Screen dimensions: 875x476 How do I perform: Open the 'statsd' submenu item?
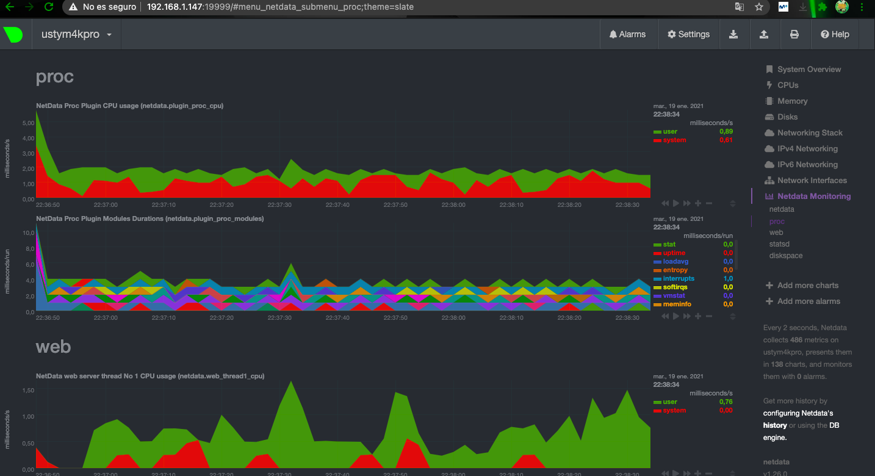tap(779, 244)
